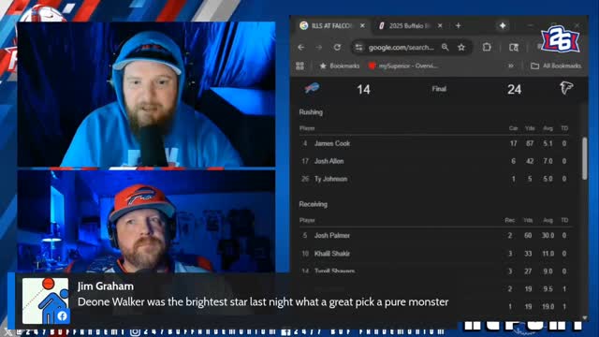Viewport: 599px width, 337px height.
Task: Click the bottom host webcam feed
Action: click(x=146, y=221)
